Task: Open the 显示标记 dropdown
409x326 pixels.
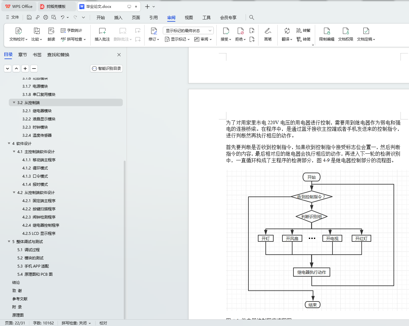Action: (177, 39)
